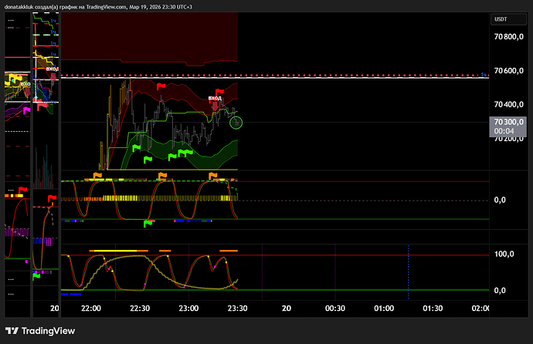Click the lone green flag in the middle oscillator pane
This screenshot has height=344, width=533.
point(148,224)
